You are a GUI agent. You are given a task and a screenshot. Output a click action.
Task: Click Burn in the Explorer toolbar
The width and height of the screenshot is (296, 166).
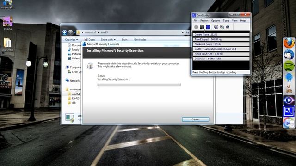click(124, 40)
